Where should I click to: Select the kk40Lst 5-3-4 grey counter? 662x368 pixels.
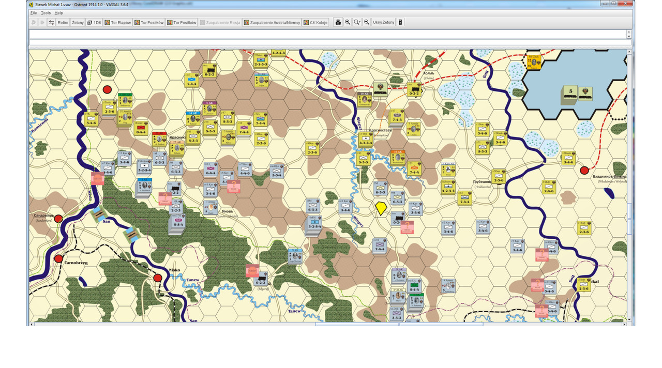point(277,170)
